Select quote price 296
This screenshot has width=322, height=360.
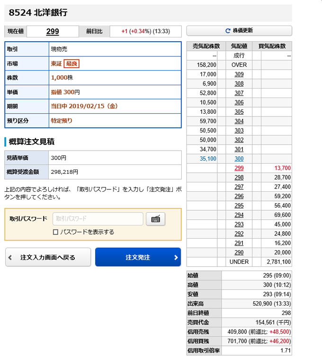coord(239,196)
